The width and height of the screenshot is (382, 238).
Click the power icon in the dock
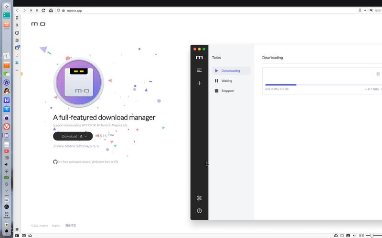click(x=7, y=207)
